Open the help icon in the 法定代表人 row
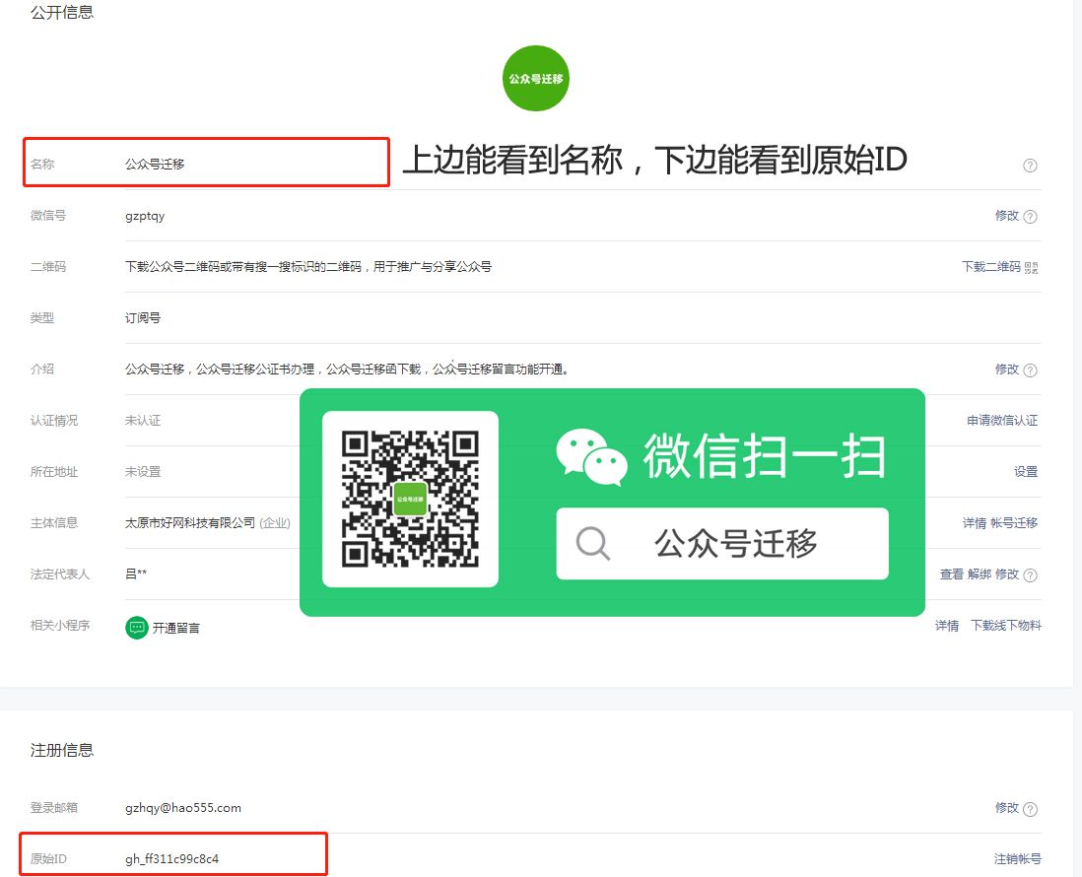Screen dimensions: 1082x877 [x=1030, y=575]
